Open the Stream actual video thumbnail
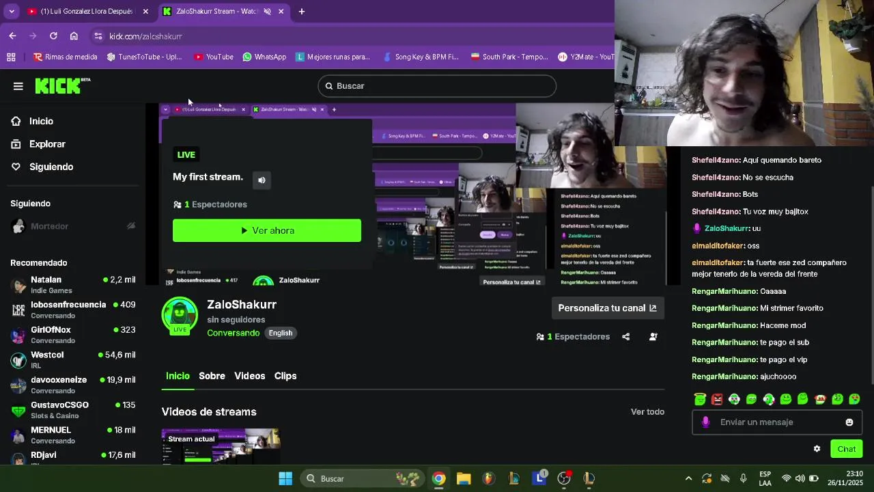Viewport: 874px width, 492px height. (x=221, y=447)
